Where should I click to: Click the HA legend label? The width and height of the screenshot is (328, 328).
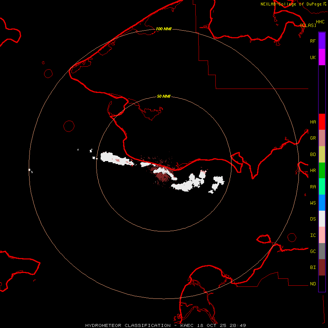coord(313,122)
